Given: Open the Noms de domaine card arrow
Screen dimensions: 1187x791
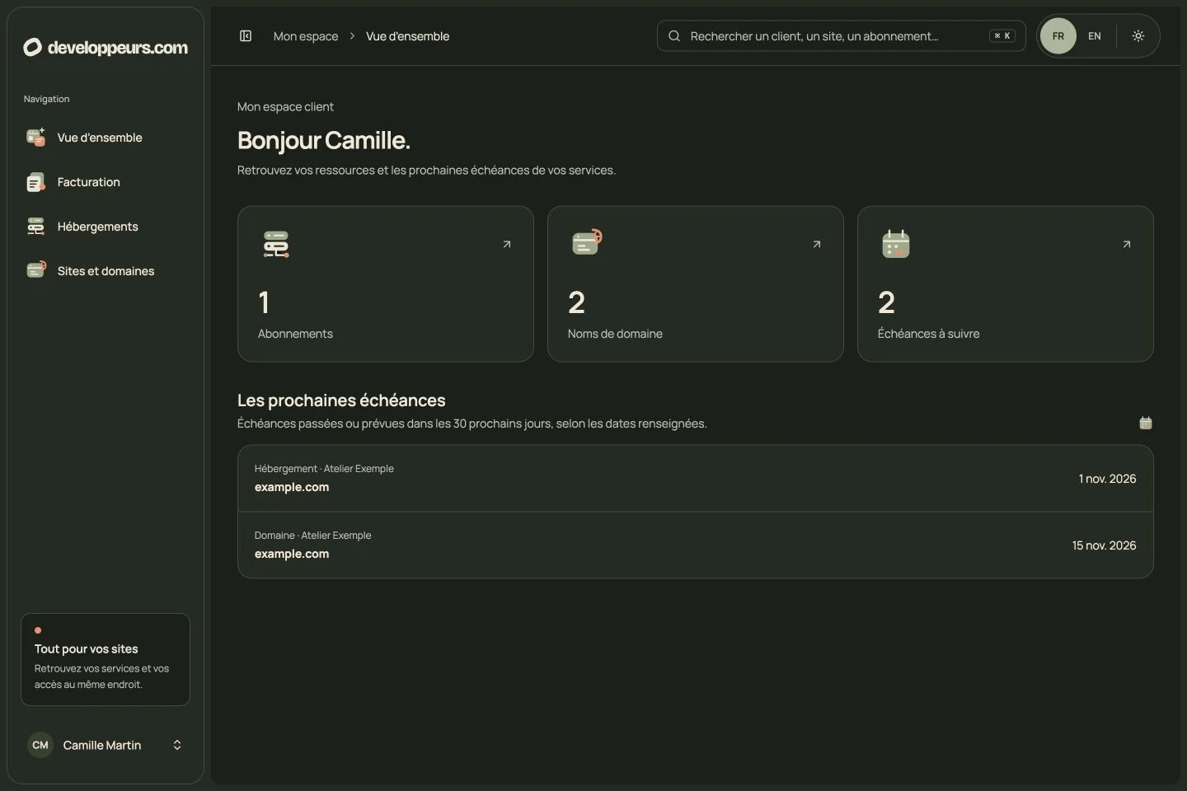Looking at the screenshot, I should (817, 244).
